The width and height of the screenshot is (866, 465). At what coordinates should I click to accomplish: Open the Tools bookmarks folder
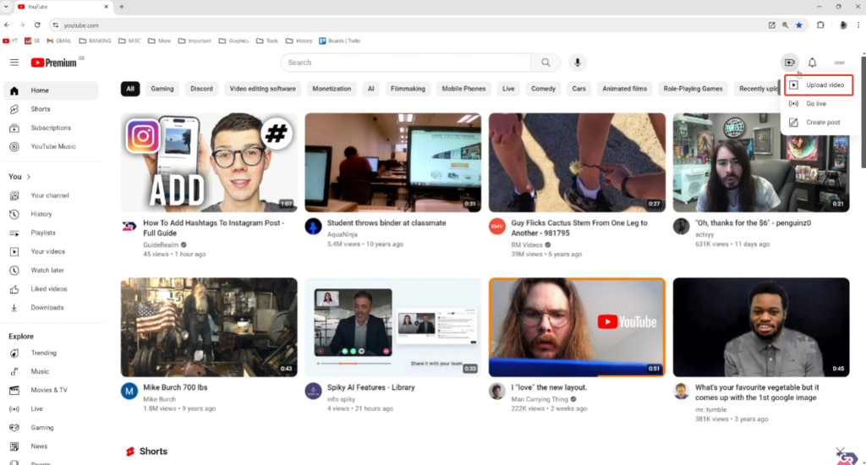[267, 41]
